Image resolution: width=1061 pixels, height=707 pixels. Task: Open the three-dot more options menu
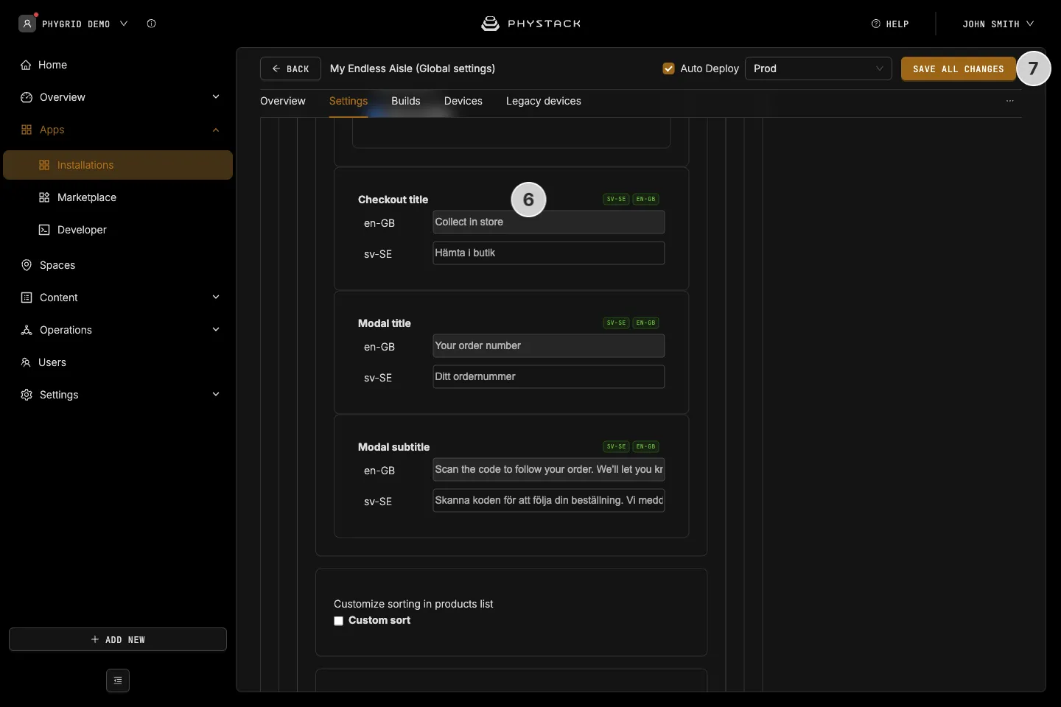pos(1010,101)
